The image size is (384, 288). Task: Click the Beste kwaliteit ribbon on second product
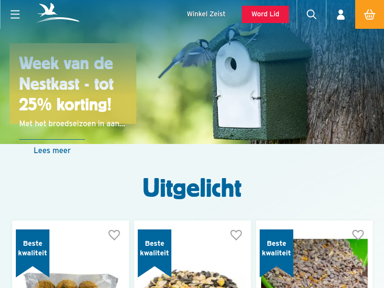[155, 248]
